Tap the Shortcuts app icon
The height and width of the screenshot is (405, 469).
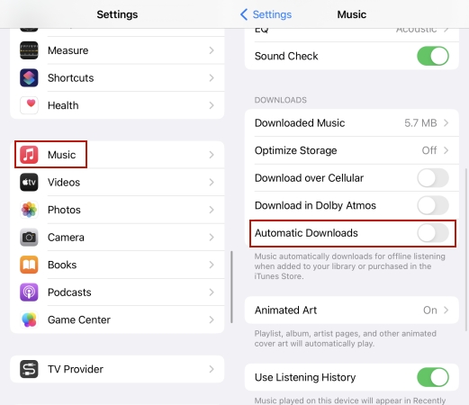pyautogui.click(x=29, y=77)
